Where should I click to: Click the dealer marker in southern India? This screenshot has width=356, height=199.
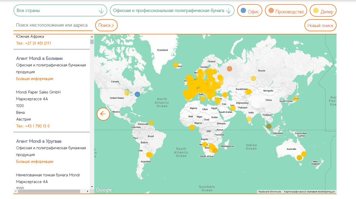[249, 119]
